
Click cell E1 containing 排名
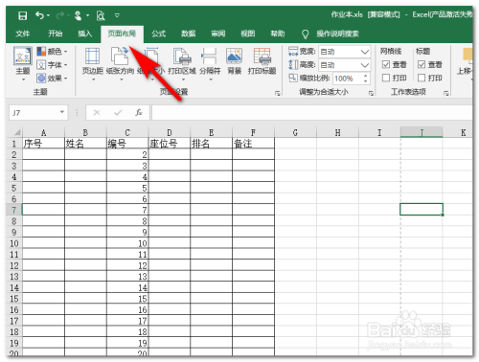click(212, 144)
